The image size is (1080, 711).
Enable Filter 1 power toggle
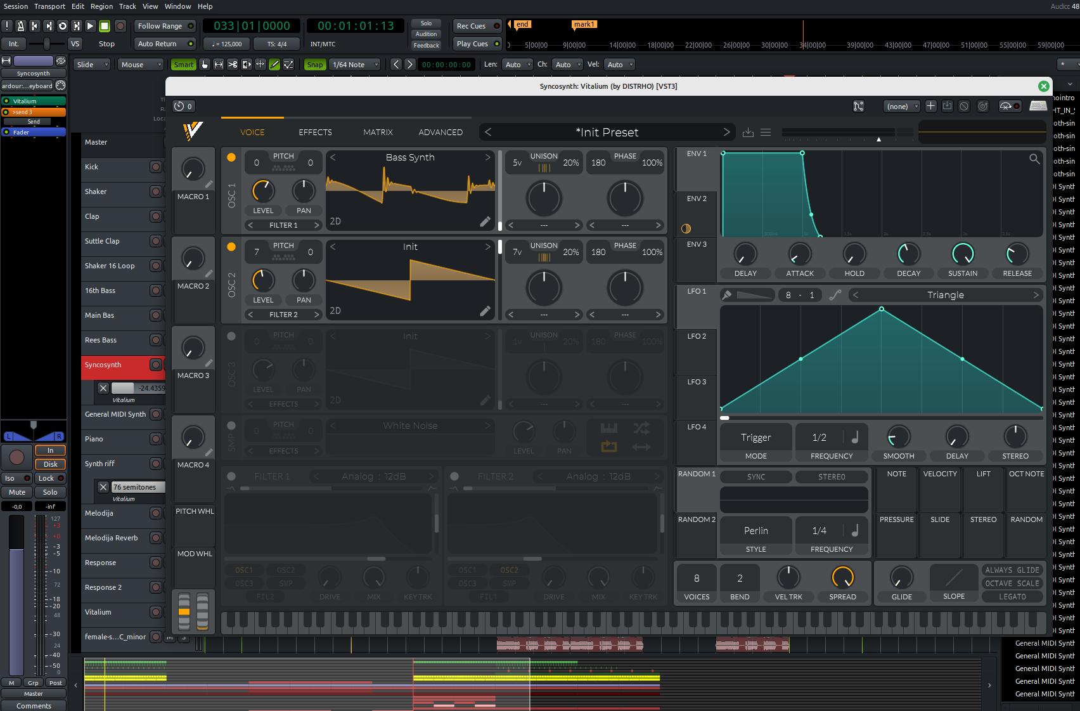(x=231, y=476)
